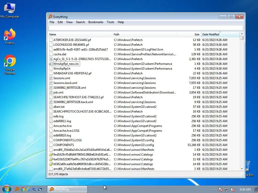The image size is (258, 193).
Task: Open the File menu
Action: 52,22
